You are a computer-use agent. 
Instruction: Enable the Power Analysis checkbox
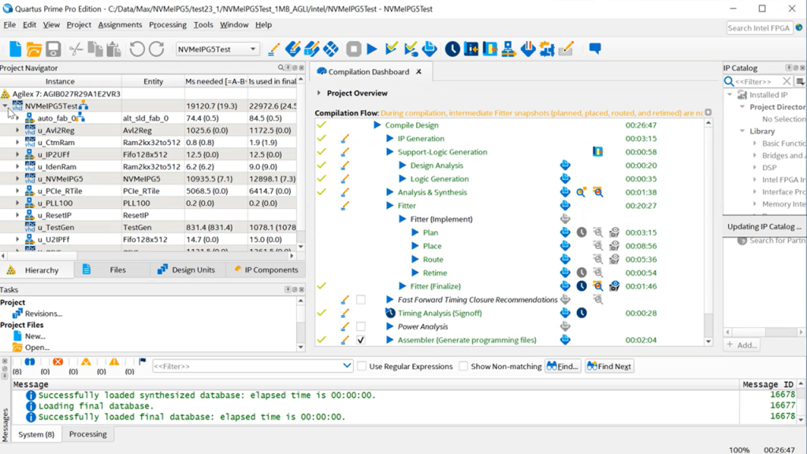pos(361,326)
